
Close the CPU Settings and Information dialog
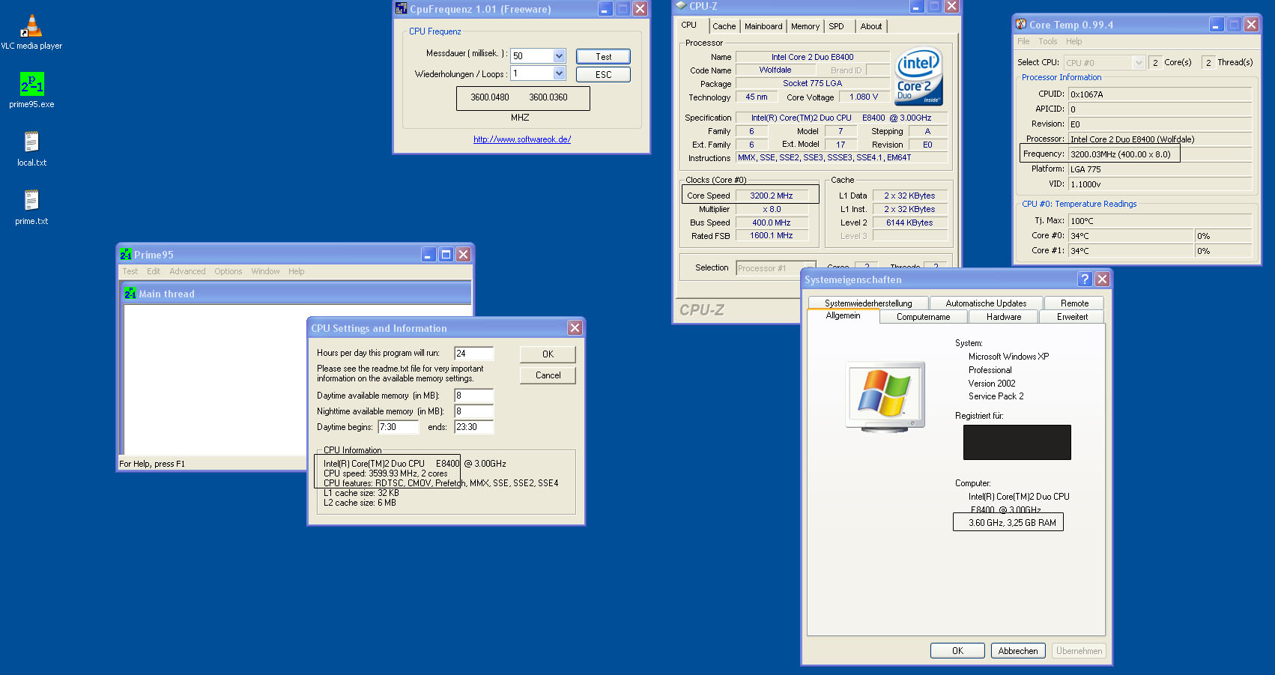point(575,328)
